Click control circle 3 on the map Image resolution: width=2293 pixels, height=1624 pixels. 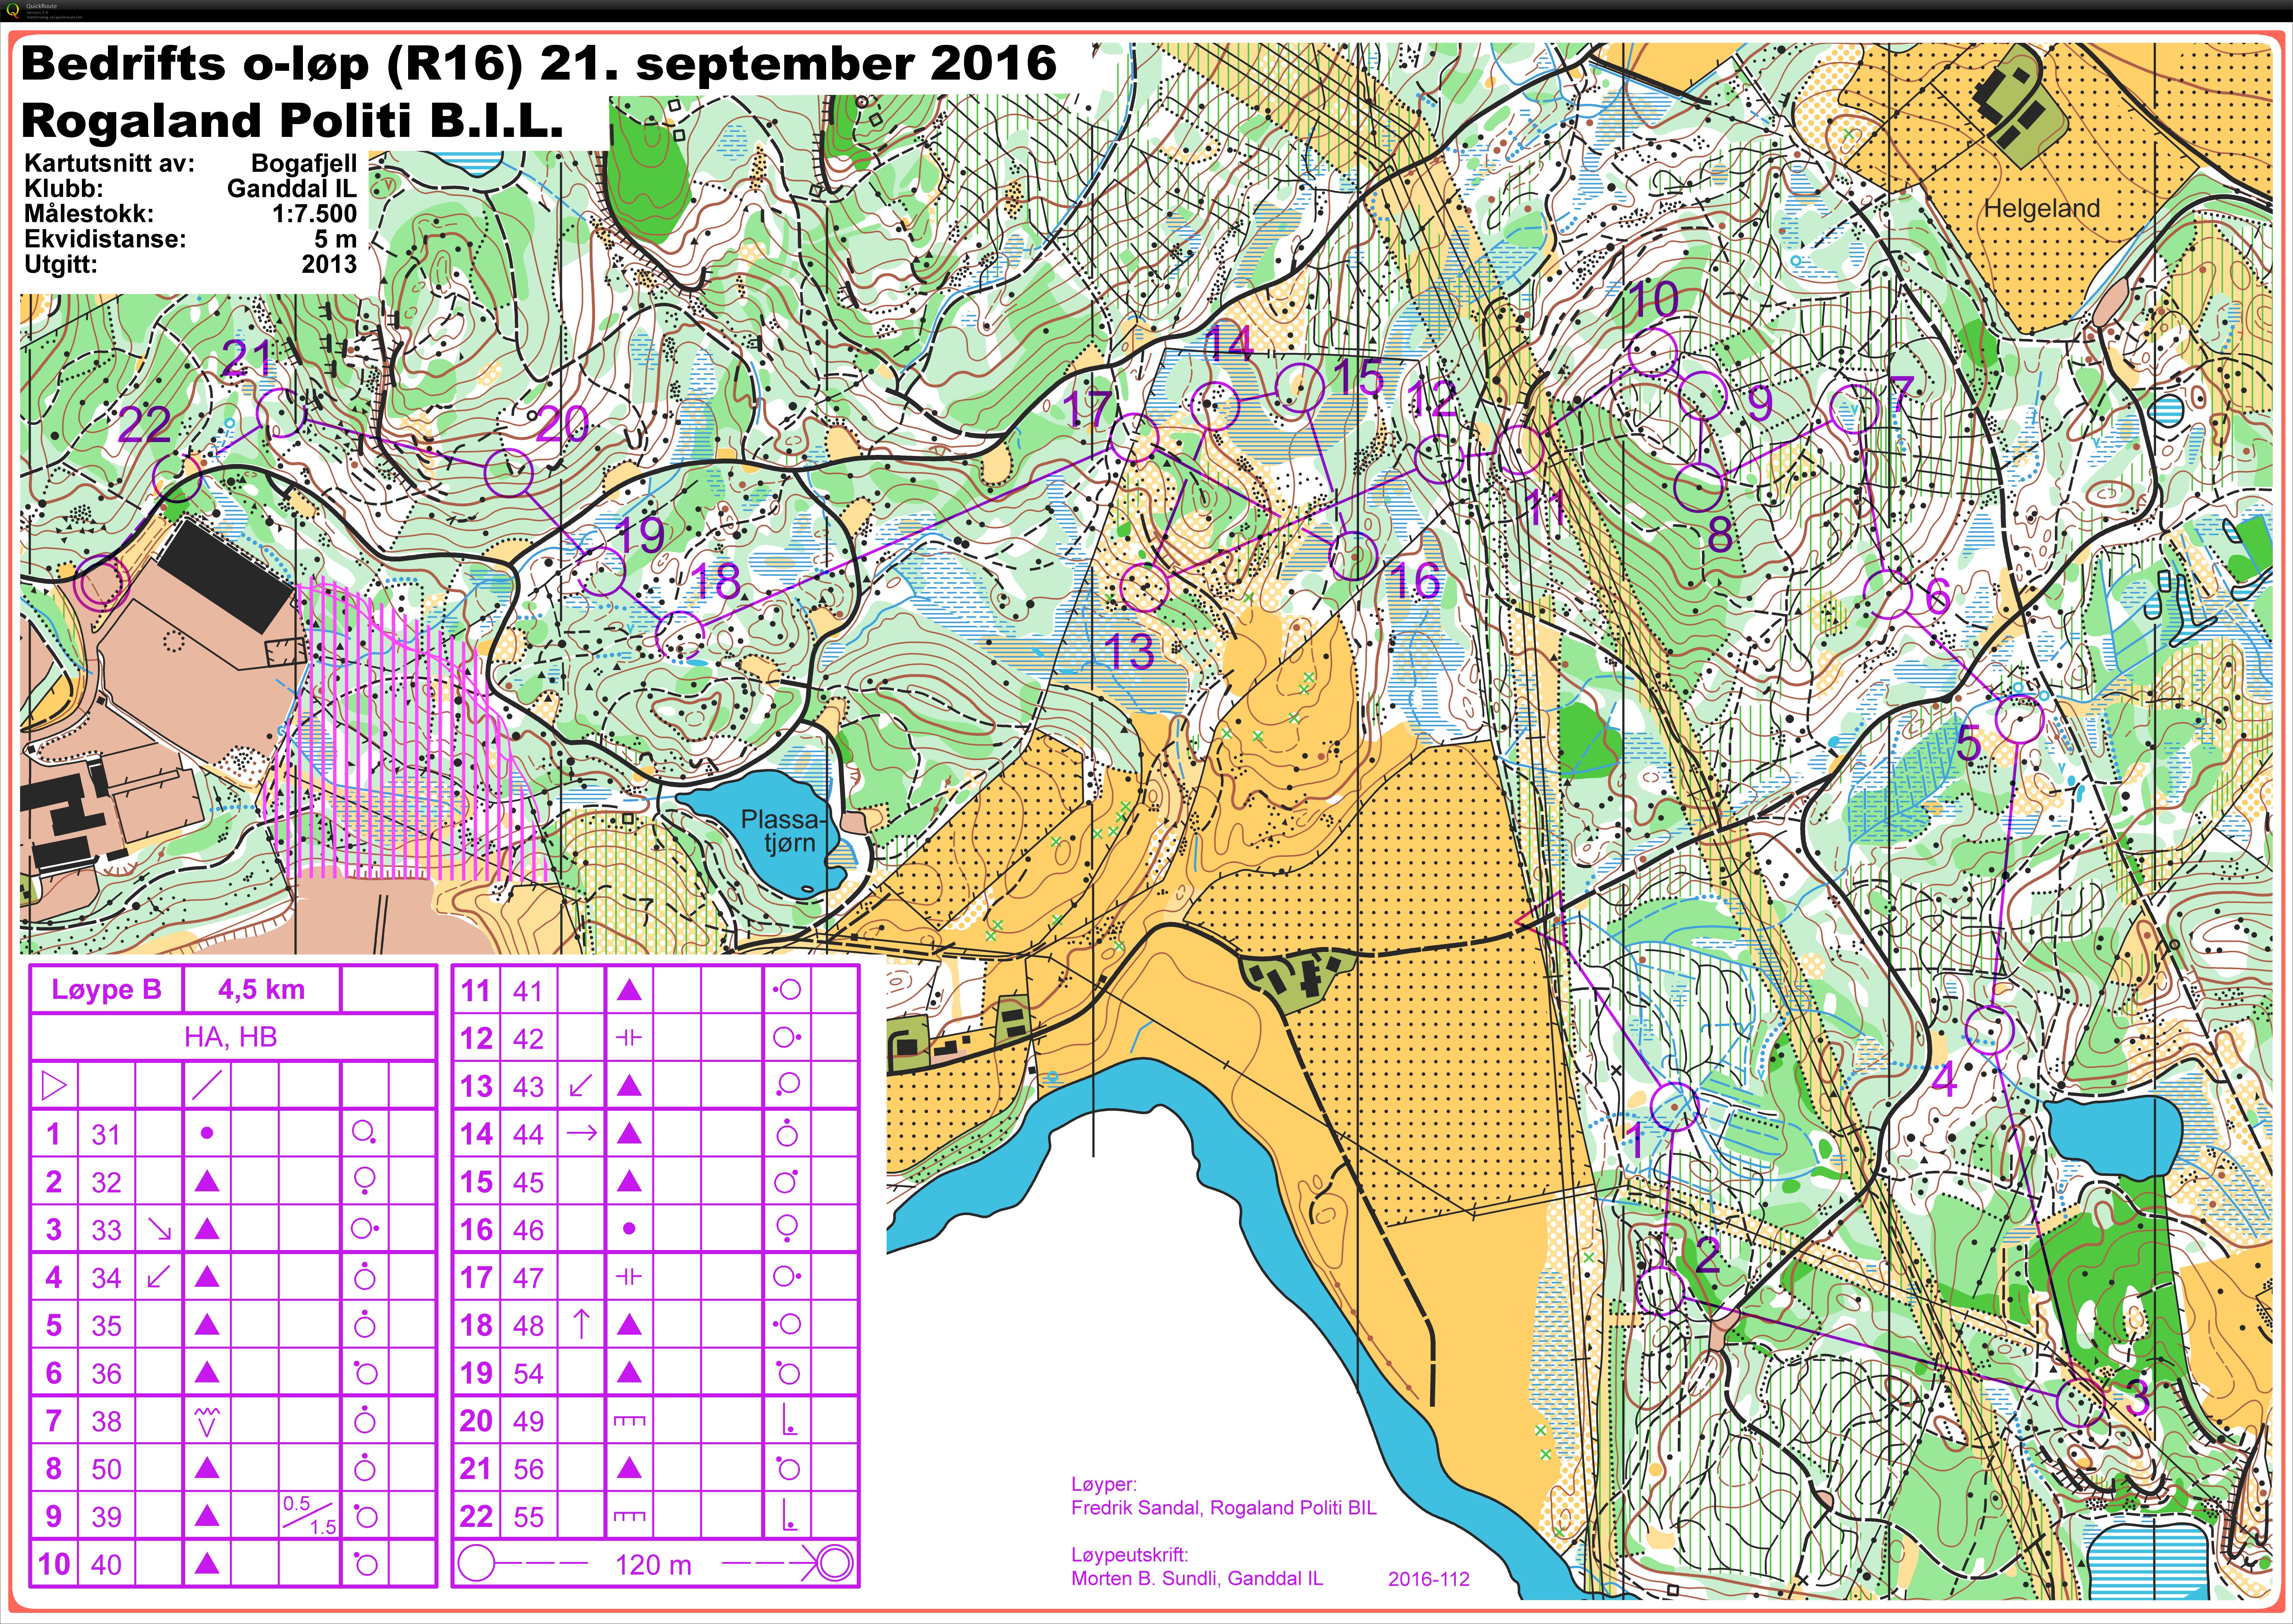(x=2080, y=1402)
